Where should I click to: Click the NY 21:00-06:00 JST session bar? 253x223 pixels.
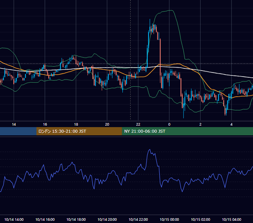click(187, 131)
